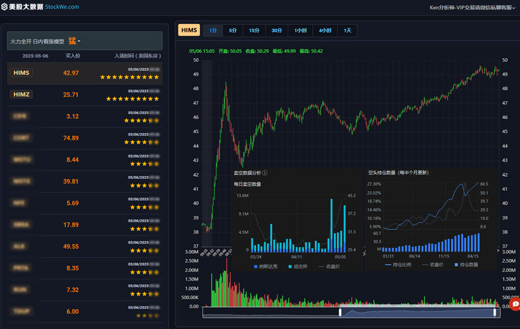The height and width of the screenshot is (329, 520).
Task: Select the row priced 5.69
Action: (x=84, y=203)
